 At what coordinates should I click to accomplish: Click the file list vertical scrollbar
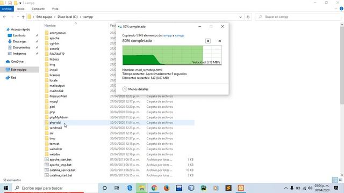(342, 65)
